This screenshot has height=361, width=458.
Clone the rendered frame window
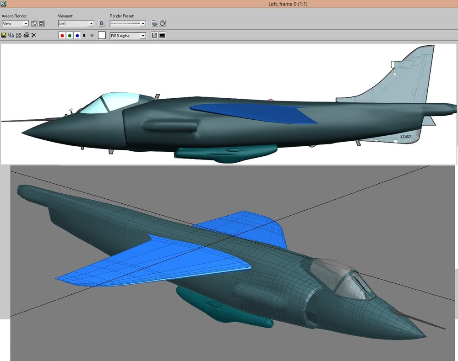click(19, 35)
